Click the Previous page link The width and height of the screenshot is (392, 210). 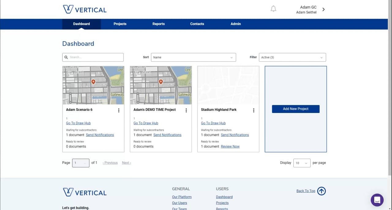click(x=110, y=163)
